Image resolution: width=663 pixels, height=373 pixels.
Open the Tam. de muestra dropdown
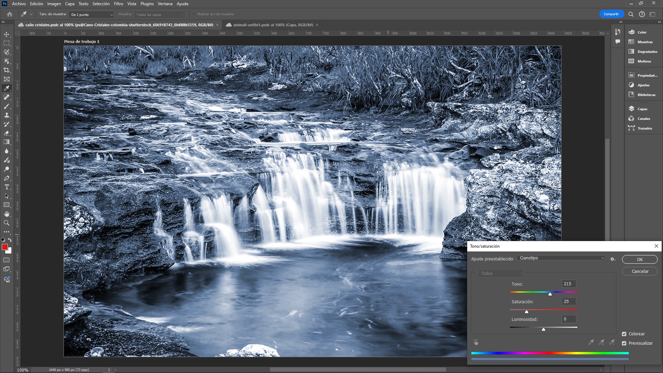pos(92,15)
